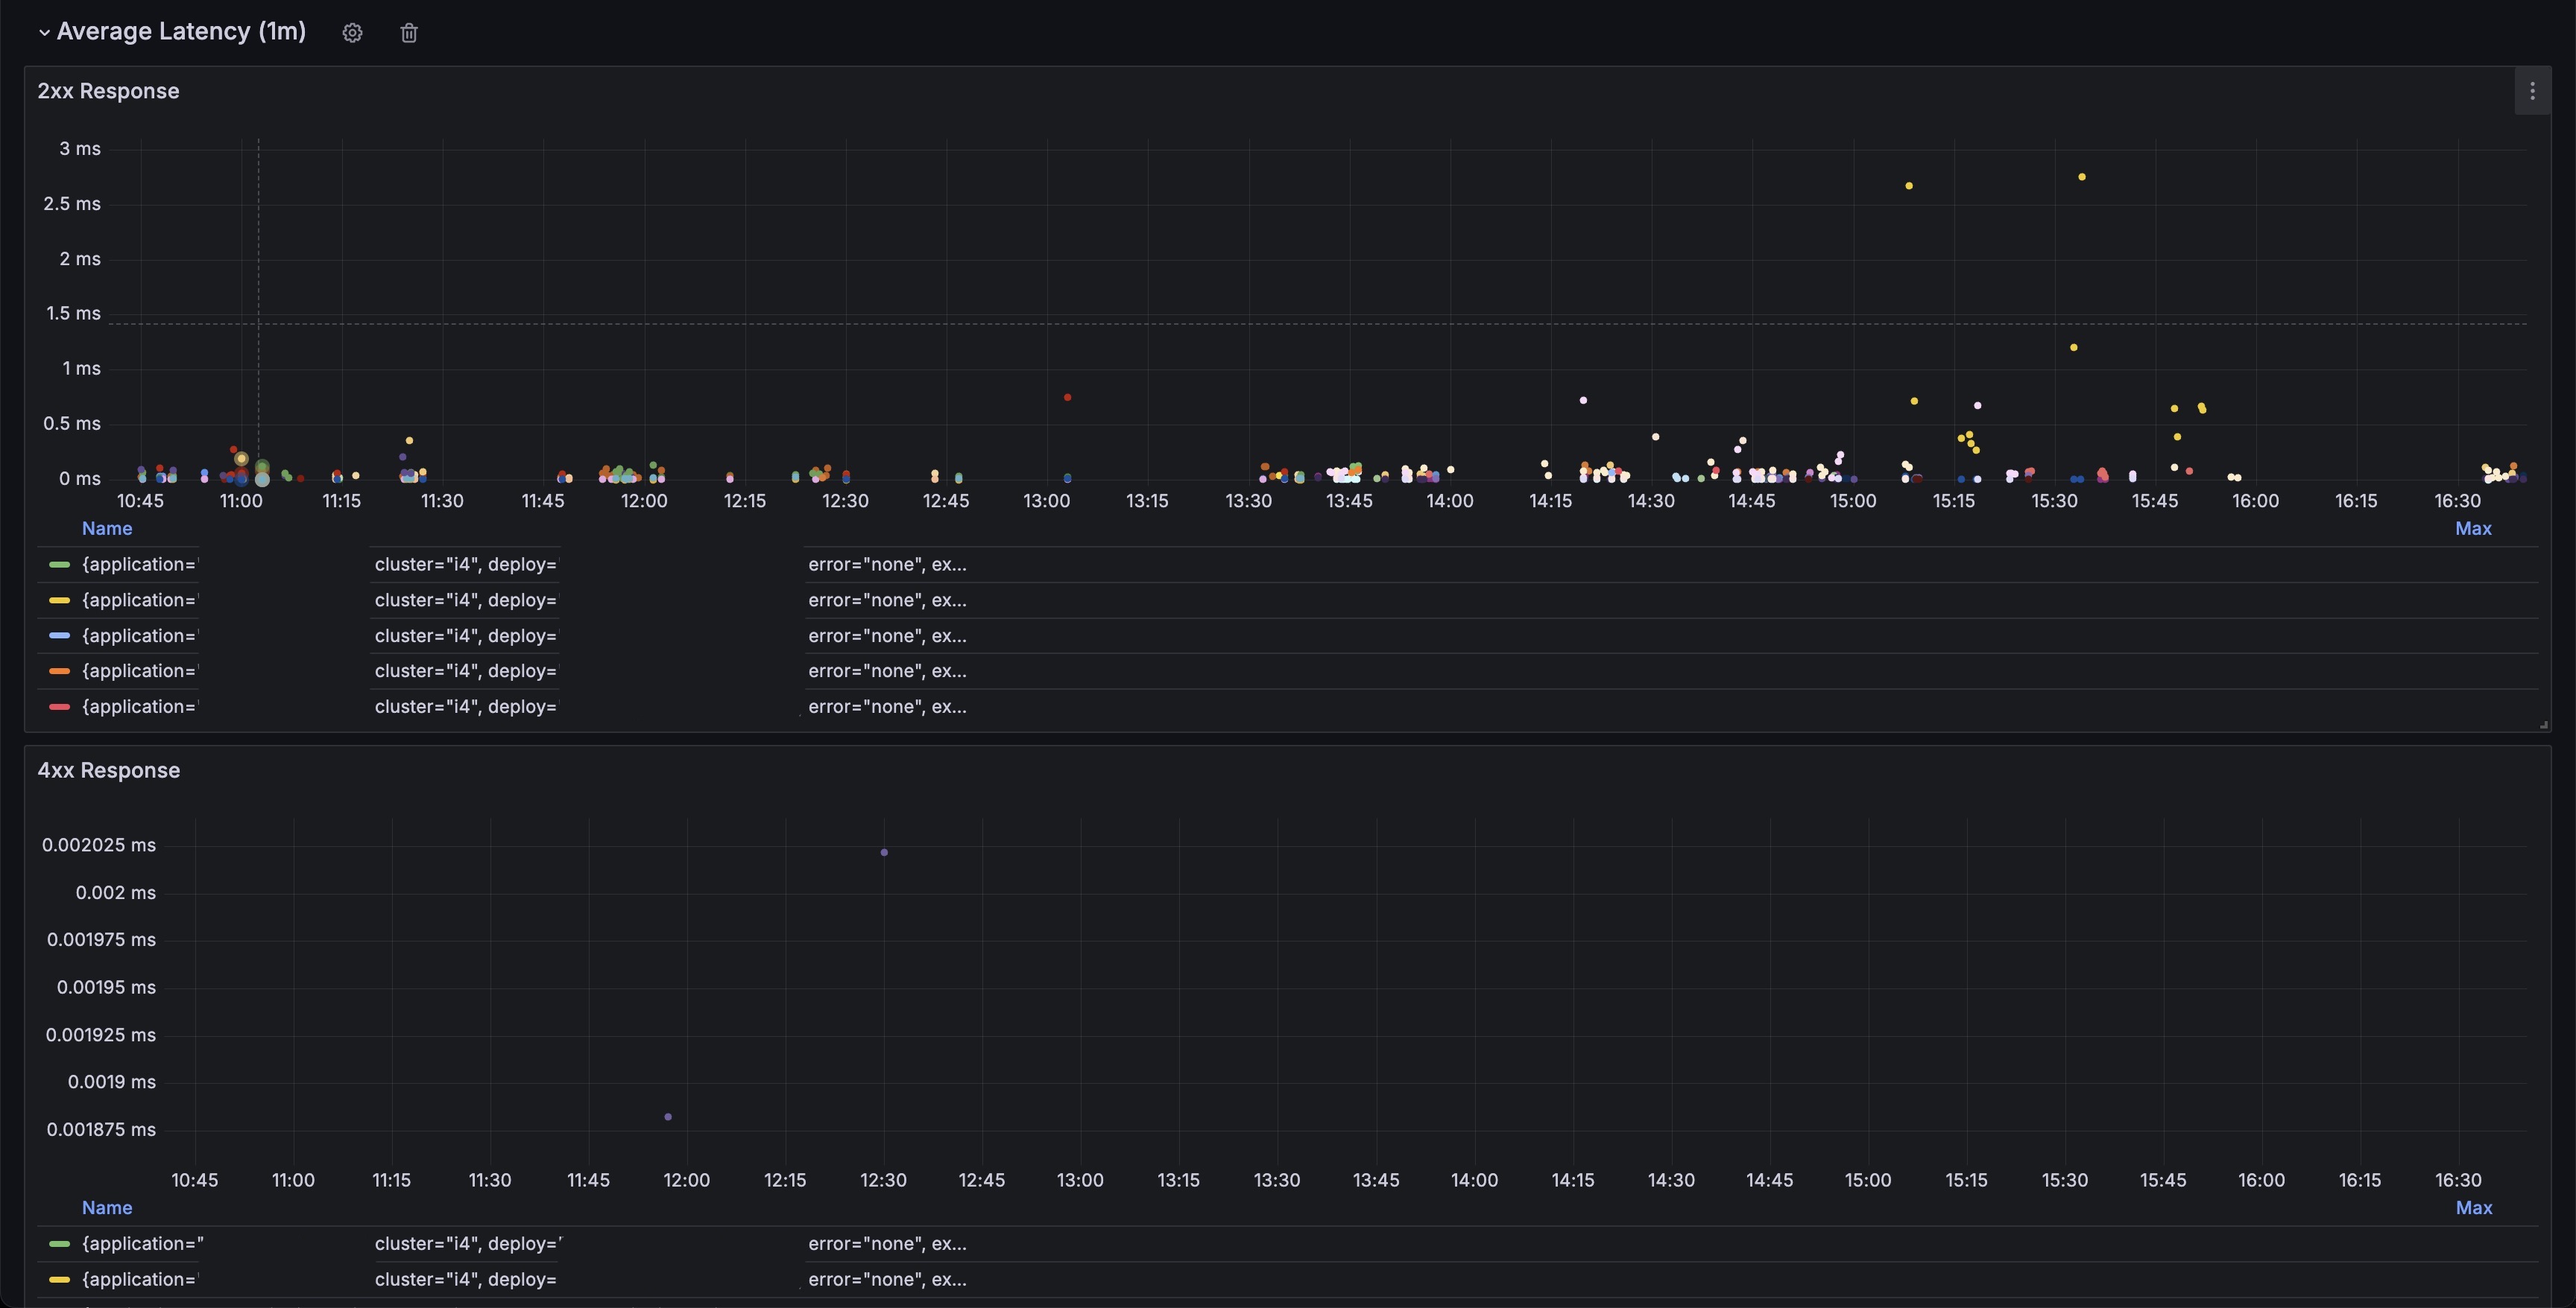Viewport: 2576px width, 1308px height.
Task: Toggle green series in 2xx Response legend
Action: pyautogui.click(x=138, y=565)
